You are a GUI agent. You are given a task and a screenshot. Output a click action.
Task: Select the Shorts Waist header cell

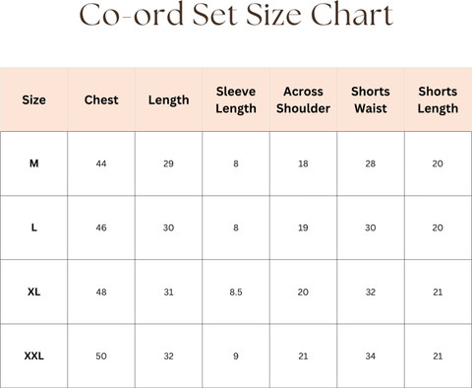(371, 99)
